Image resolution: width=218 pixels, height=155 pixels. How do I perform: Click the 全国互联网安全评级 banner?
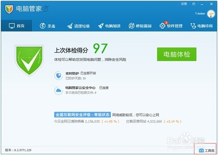(82, 115)
